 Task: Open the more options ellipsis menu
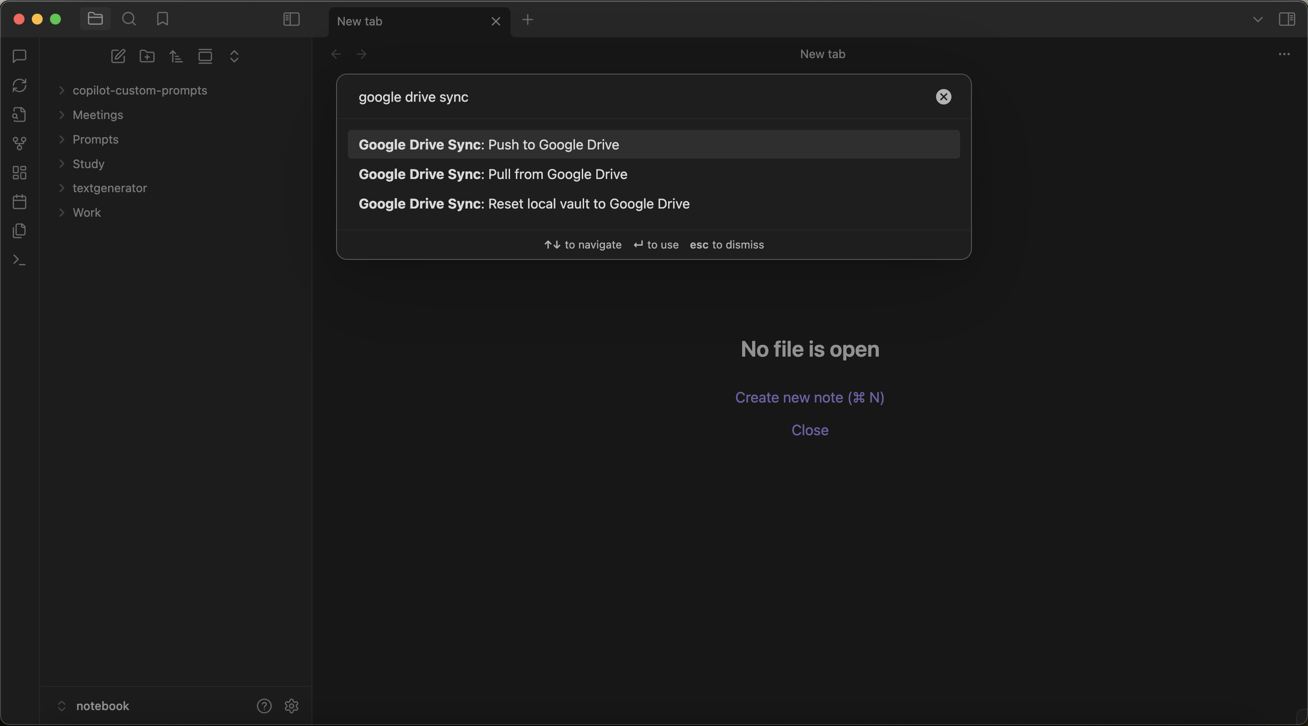1284,55
